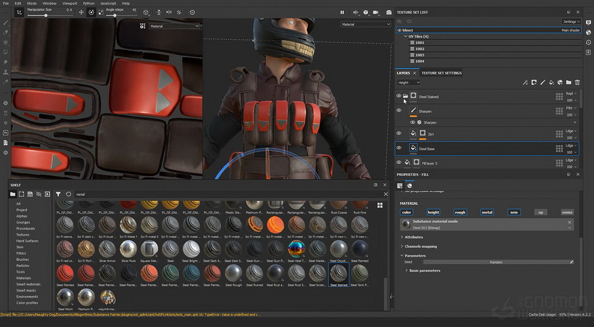Open the Help menu
The image size is (594, 327).
(126, 3)
